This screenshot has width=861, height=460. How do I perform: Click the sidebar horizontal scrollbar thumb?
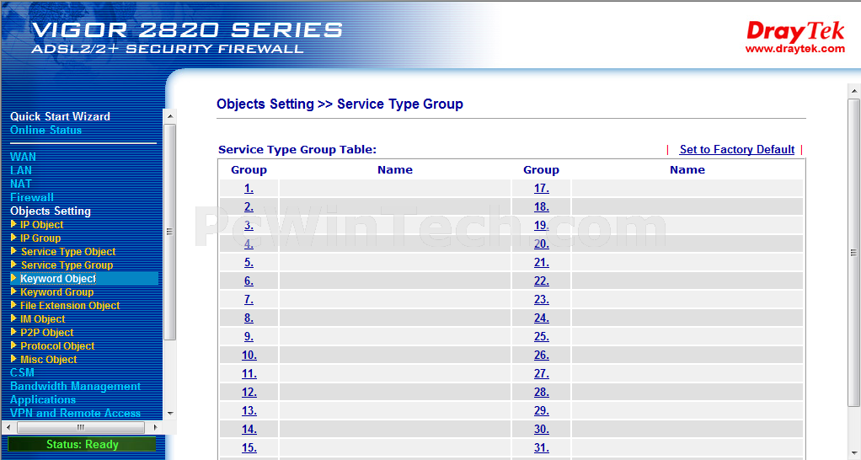click(81, 427)
